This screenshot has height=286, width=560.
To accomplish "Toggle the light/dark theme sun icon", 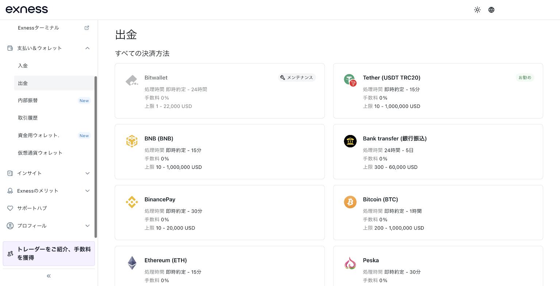I will 477,10.
